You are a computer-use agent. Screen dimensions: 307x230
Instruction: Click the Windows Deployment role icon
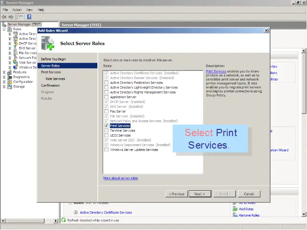[15, 67]
